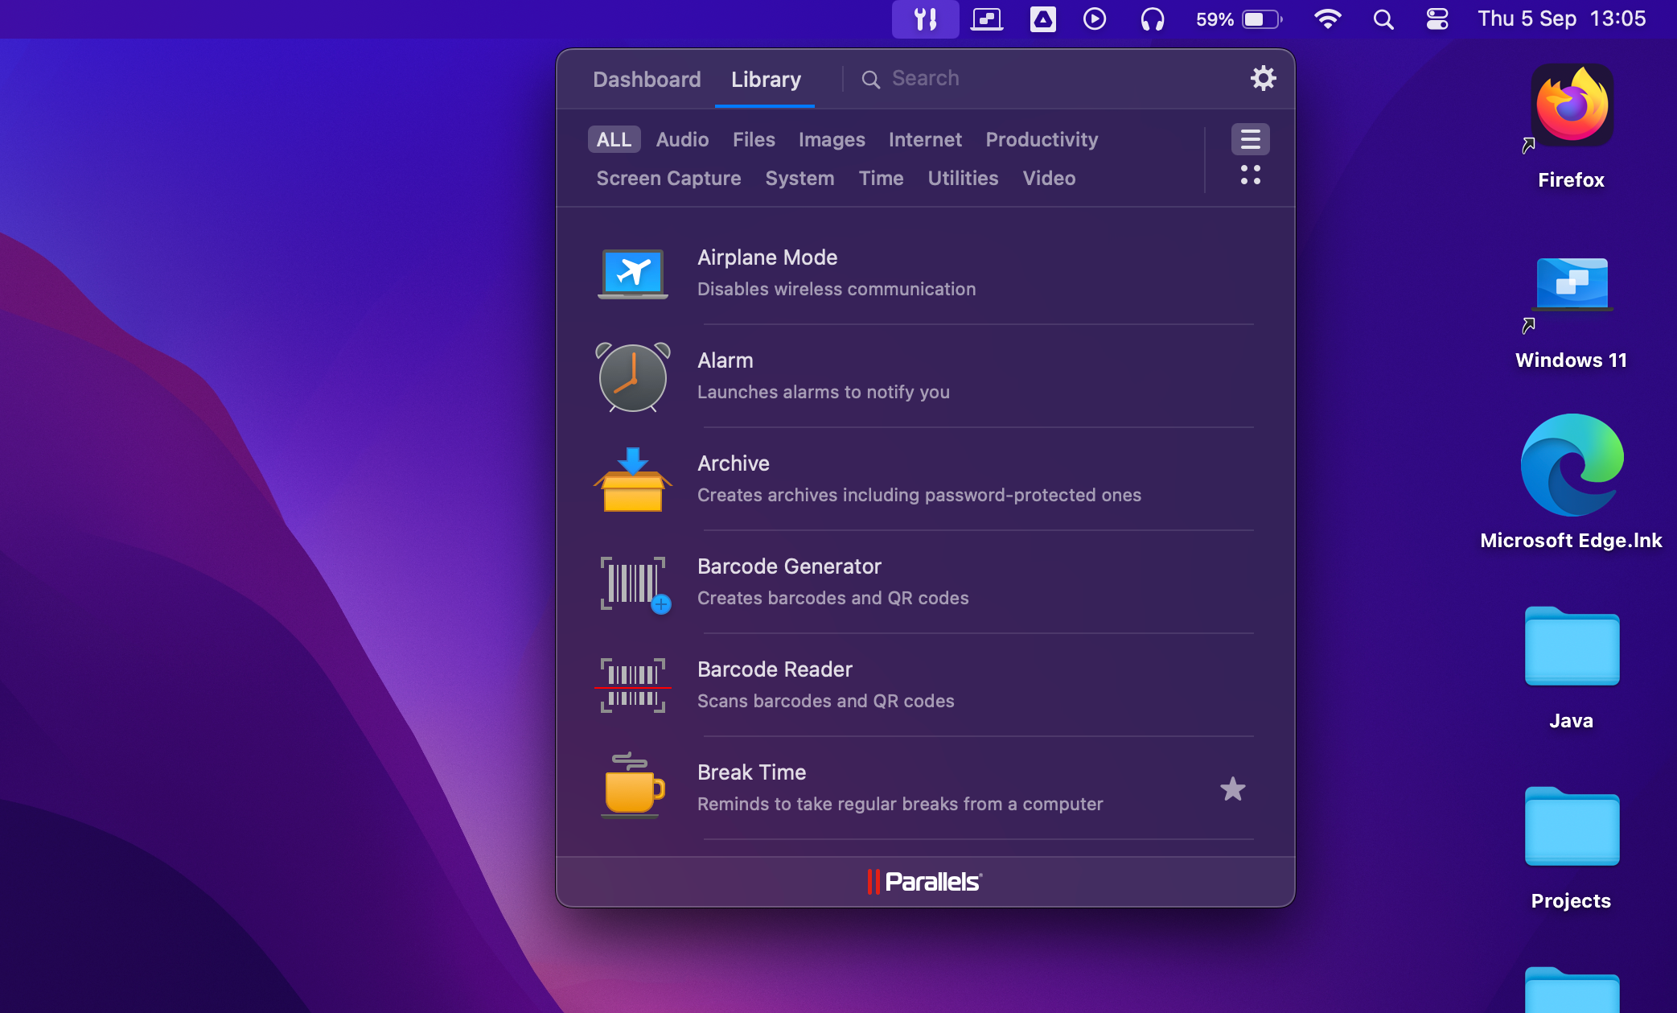Image resolution: width=1677 pixels, height=1013 pixels.
Task: Expand the list view menu icon
Action: pyautogui.click(x=1251, y=138)
